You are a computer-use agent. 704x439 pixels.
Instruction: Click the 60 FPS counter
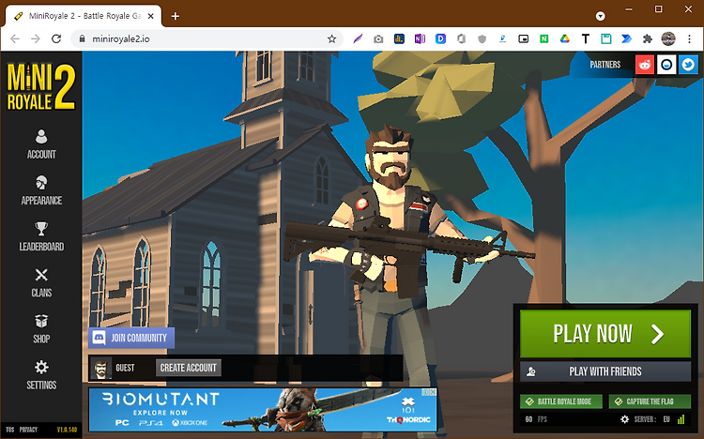coord(536,419)
